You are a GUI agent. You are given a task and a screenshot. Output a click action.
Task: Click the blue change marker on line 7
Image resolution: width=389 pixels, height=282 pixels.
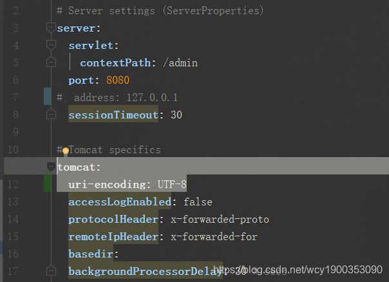point(48,98)
